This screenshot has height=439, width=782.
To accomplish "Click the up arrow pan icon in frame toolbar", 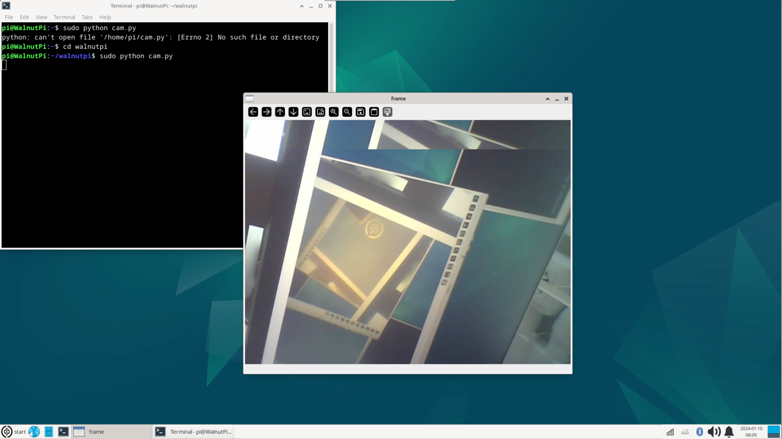I will point(280,112).
